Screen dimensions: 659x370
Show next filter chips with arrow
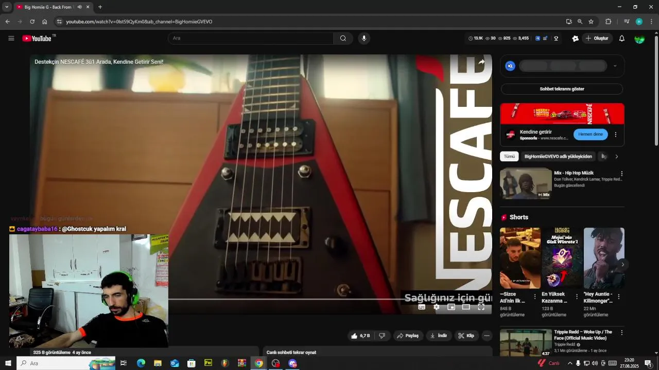(x=616, y=156)
